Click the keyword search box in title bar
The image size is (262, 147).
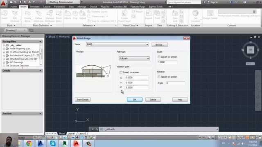[184, 2]
